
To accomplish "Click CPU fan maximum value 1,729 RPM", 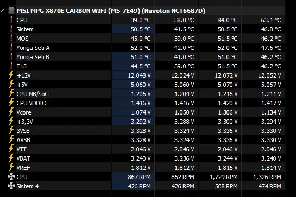I will 224,177.
